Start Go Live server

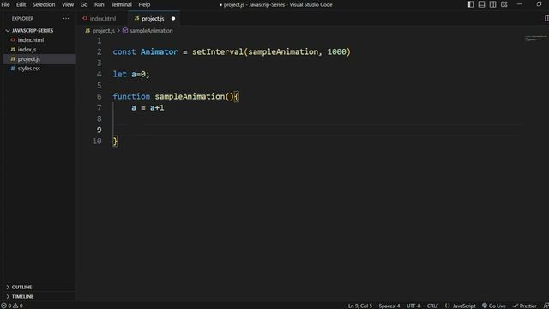[x=494, y=306]
